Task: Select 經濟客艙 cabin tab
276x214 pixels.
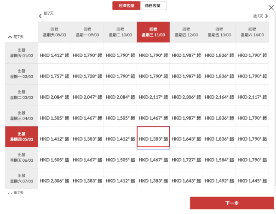Action: (x=126, y=6)
